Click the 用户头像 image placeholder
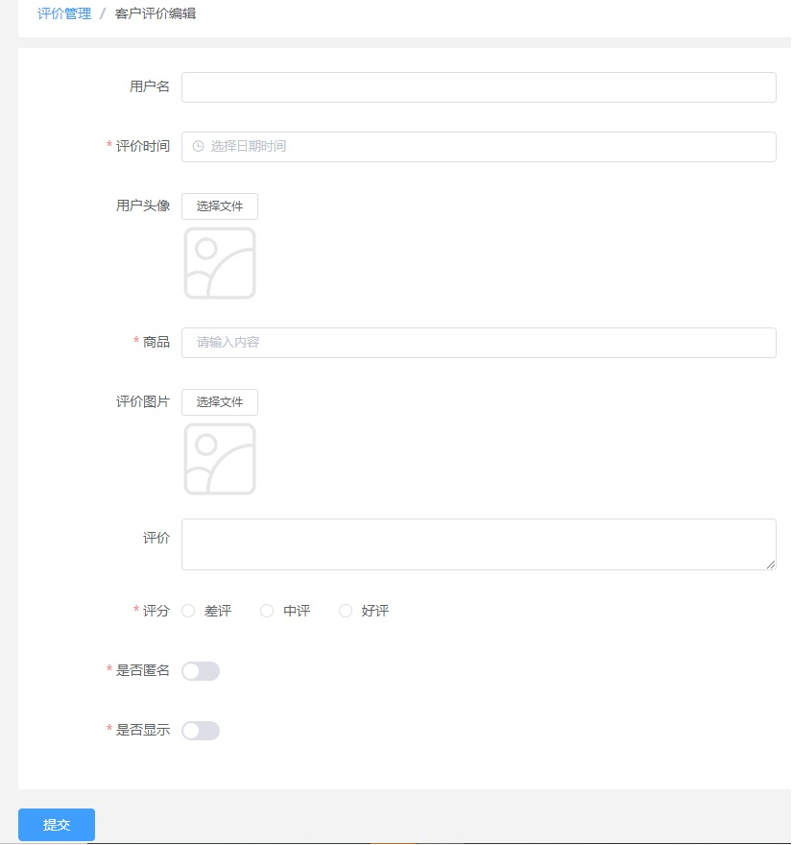Screen dimensions: 792x845 pos(220,263)
